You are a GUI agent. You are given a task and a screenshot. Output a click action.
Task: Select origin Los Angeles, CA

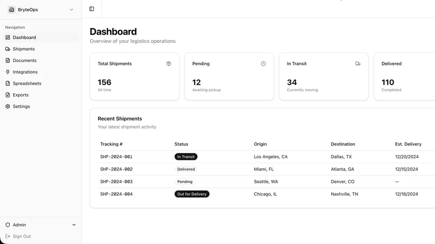[x=270, y=157]
